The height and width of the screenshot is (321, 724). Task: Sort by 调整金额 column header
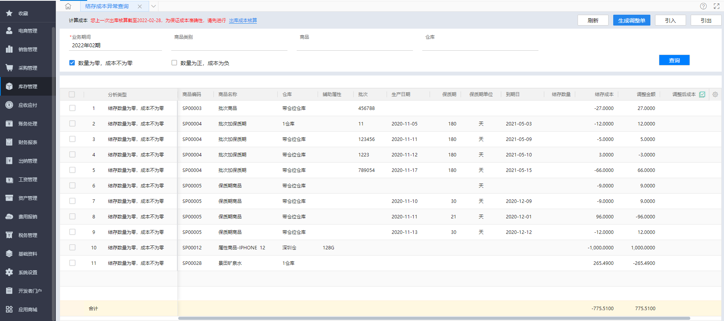[646, 94]
